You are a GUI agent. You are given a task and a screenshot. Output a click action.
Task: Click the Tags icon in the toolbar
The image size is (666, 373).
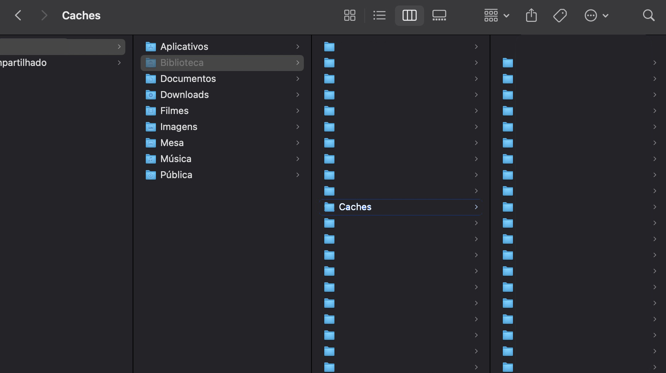(560, 15)
